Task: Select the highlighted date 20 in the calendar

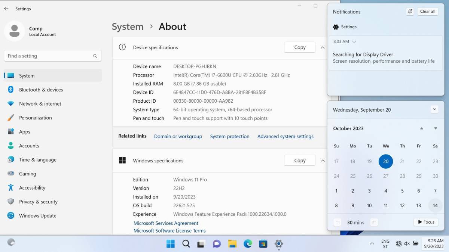Action: tap(386, 161)
